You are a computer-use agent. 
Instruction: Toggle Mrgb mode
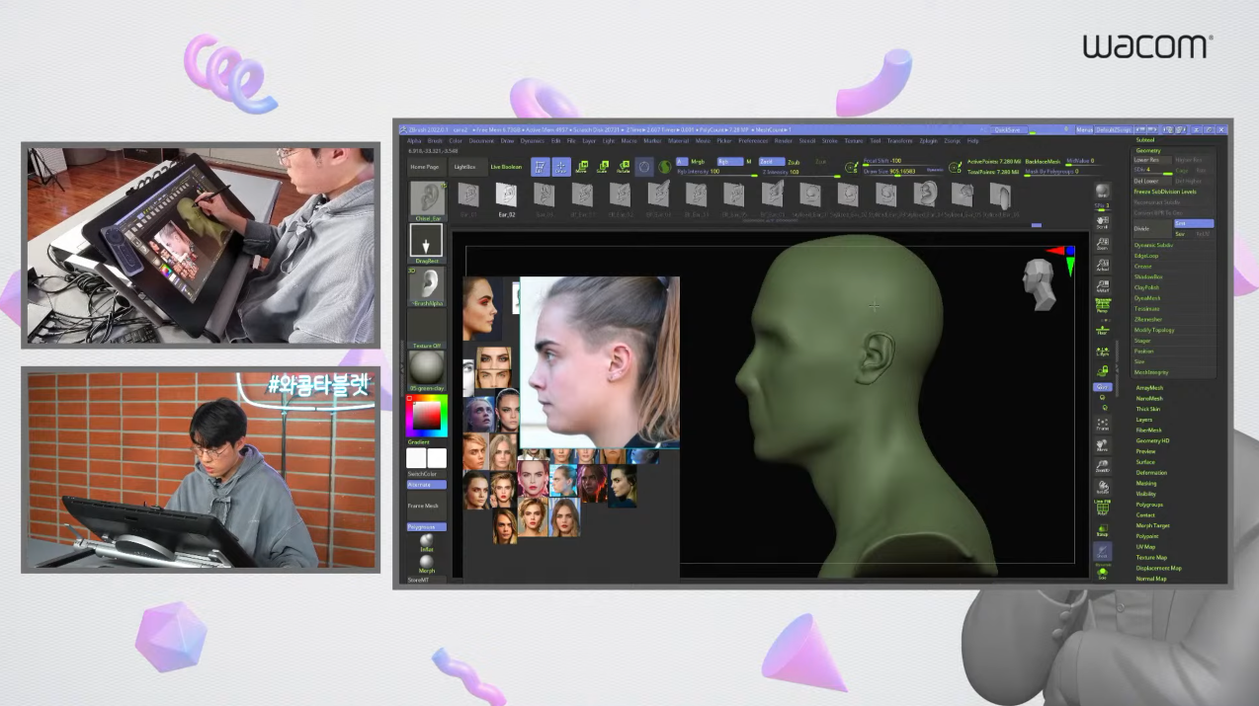698,161
